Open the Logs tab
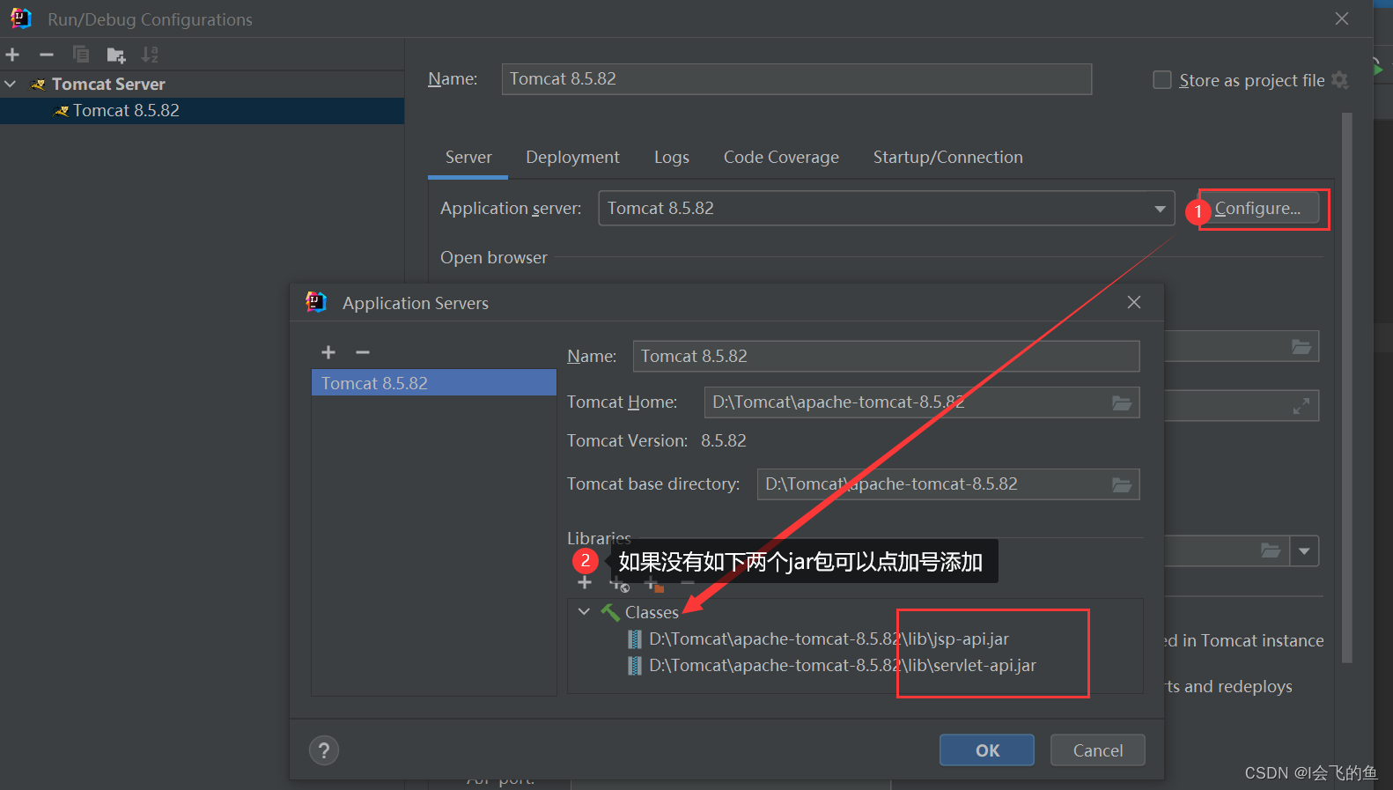The image size is (1393, 790). pos(671,158)
